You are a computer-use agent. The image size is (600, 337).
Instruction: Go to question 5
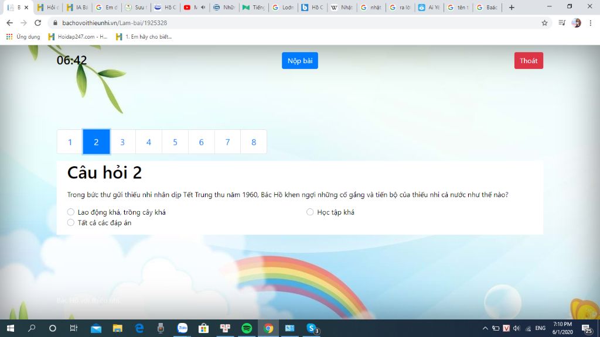pyautogui.click(x=175, y=142)
